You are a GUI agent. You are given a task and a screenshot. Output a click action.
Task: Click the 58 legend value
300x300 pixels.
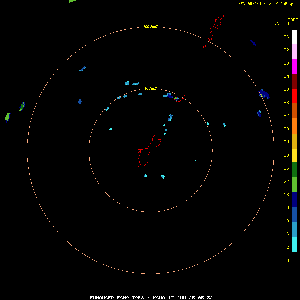tap(286, 63)
